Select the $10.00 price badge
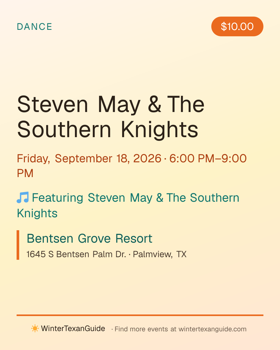The width and height of the screenshot is (280, 350). click(237, 26)
